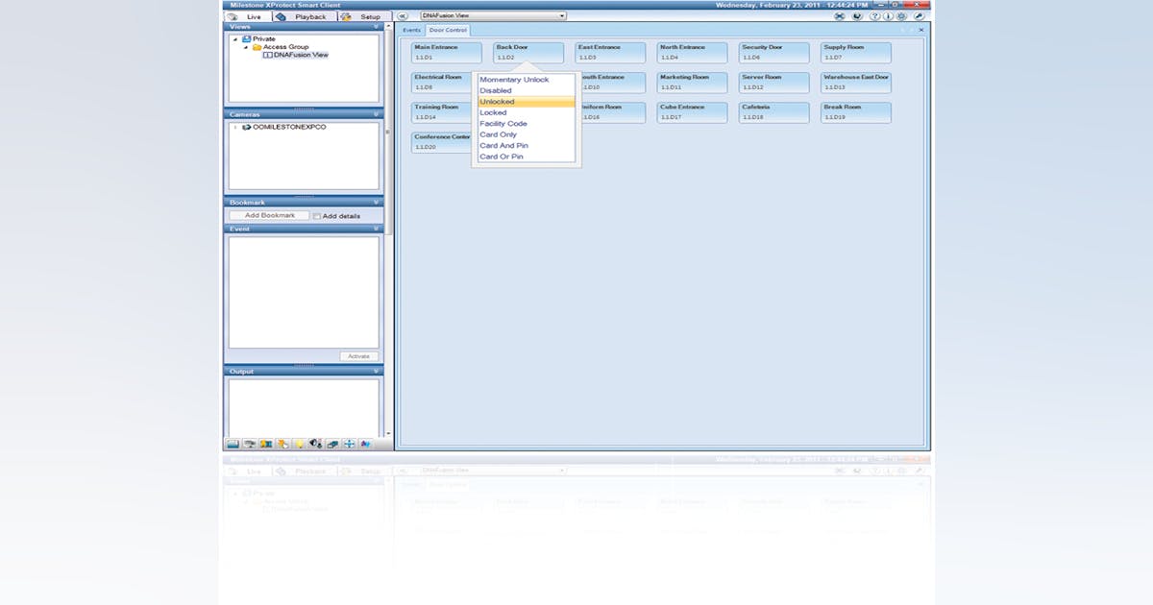Click the Activate button in the Event panel
Image resolution: width=1153 pixels, height=605 pixels.
pyautogui.click(x=358, y=354)
